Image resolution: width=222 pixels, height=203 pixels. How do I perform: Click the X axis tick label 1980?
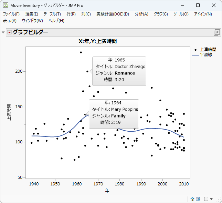pyautogui.click(x=120, y=184)
